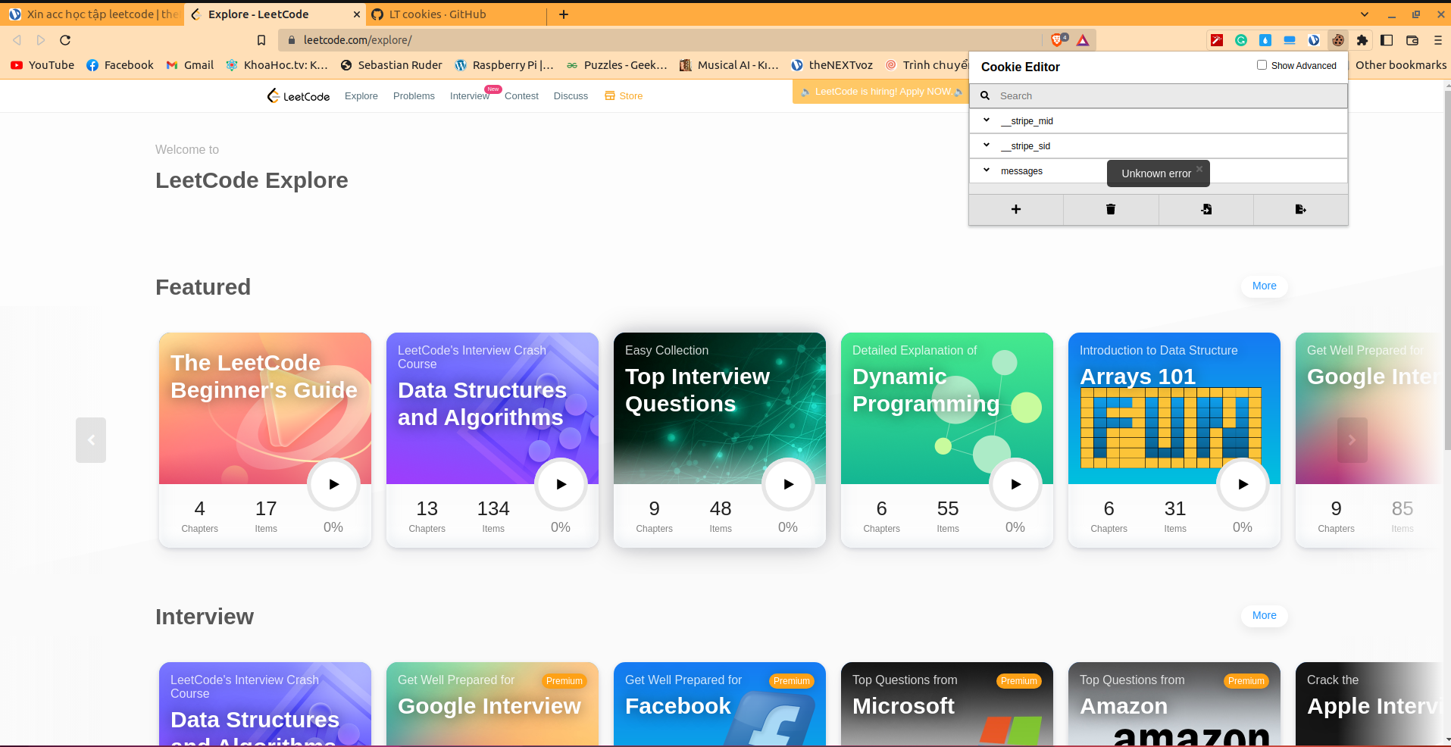
Task: Open the Sebastian Ruder bookmark
Action: 391,65
